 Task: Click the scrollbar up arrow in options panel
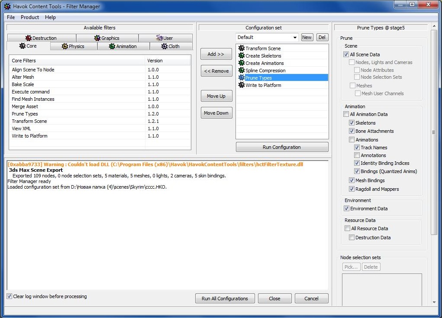[x=434, y=26]
